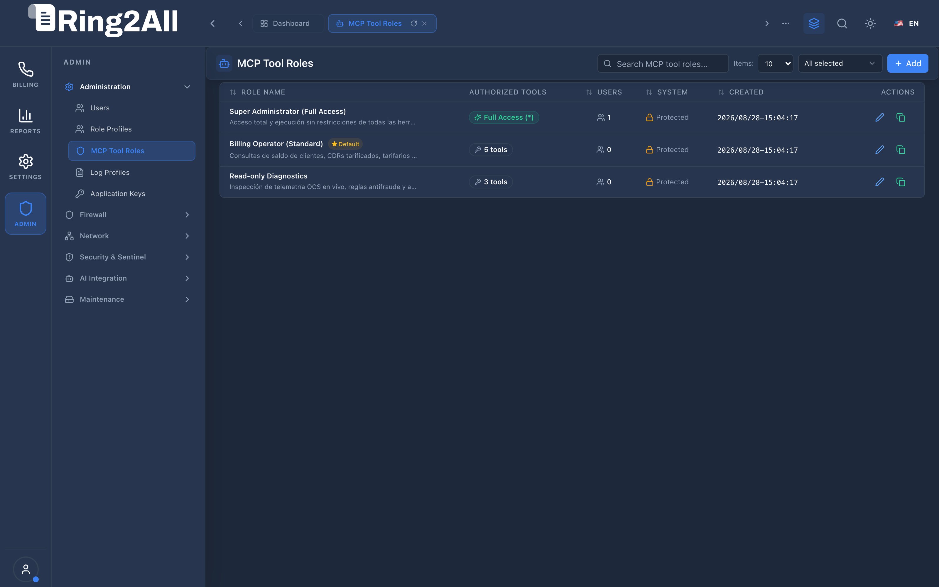The height and width of the screenshot is (587, 939).
Task: Open the Reports section in the sidebar
Action: 26,121
